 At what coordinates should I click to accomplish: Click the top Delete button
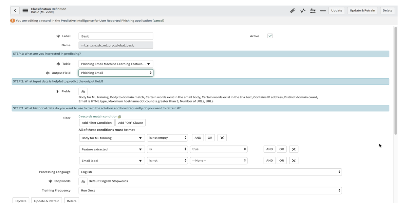(x=387, y=10)
